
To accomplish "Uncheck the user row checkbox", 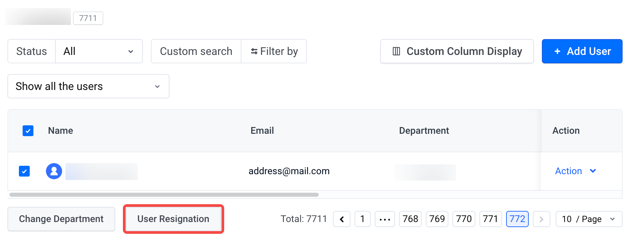I will 24,171.
